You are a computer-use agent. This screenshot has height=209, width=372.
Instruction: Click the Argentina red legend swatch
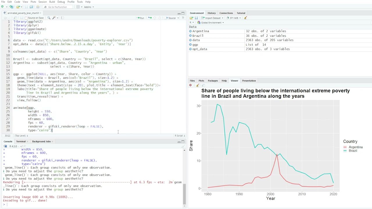345,147
